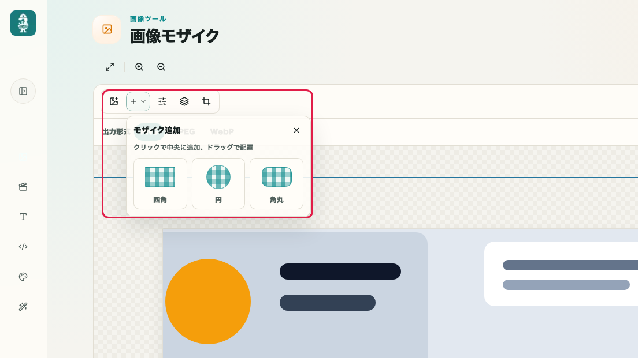Click the add image toolbar icon
The height and width of the screenshot is (358, 638).
pos(114,101)
